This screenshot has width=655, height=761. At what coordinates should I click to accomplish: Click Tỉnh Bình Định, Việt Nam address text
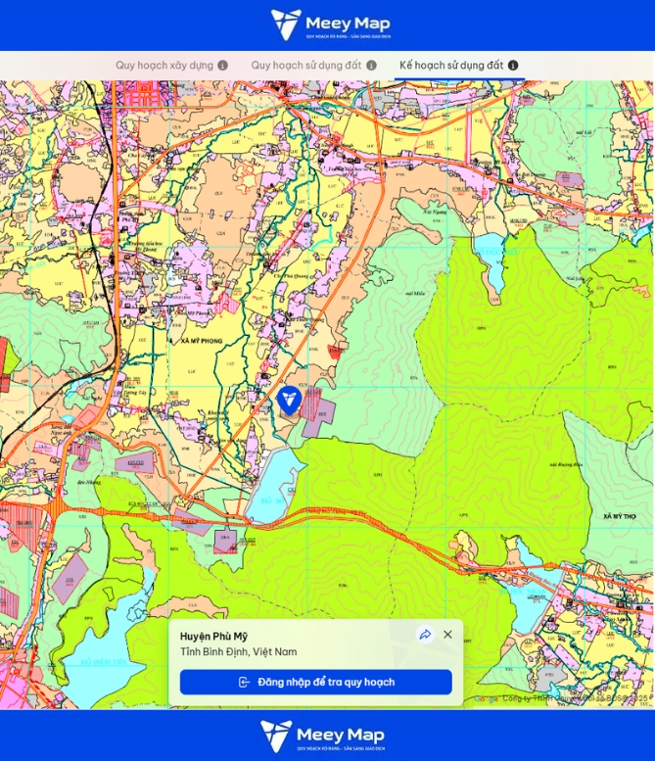click(x=238, y=652)
